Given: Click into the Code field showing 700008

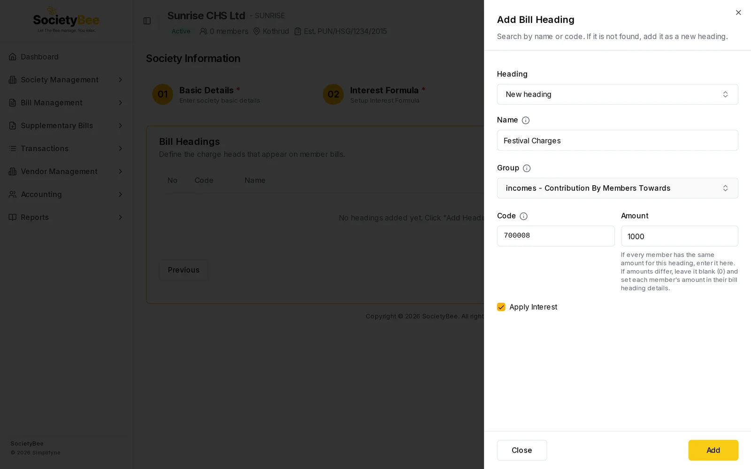Looking at the screenshot, I should (x=556, y=236).
